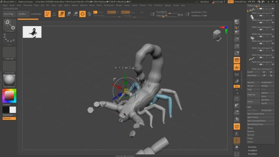Expand the Merge section
The width and height of the screenshot is (279, 157).
250,128
